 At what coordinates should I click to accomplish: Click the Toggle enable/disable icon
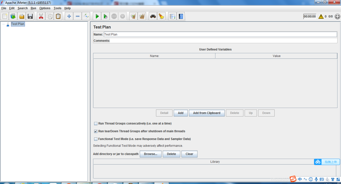point(86,16)
